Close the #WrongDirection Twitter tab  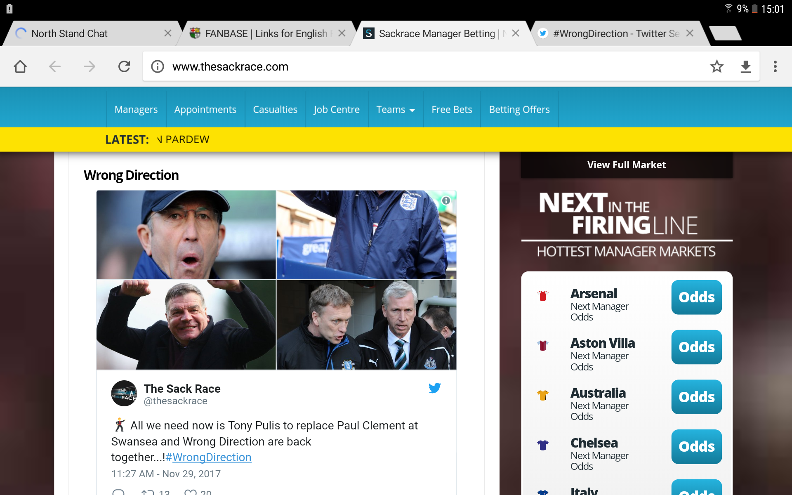(x=690, y=33)
